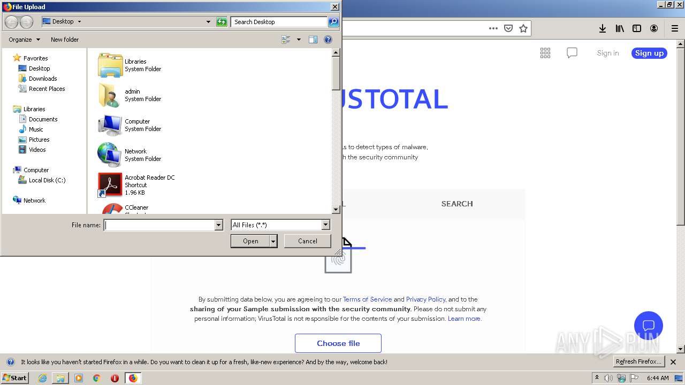Screen dimensions: 685x385
Task: Open the Terms of Service link
Action: point(368,299)
